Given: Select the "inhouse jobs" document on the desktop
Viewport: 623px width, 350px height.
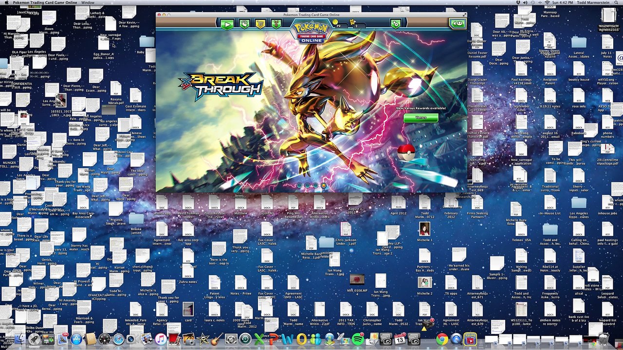Looking at the screenshot, I should point(607,205).
